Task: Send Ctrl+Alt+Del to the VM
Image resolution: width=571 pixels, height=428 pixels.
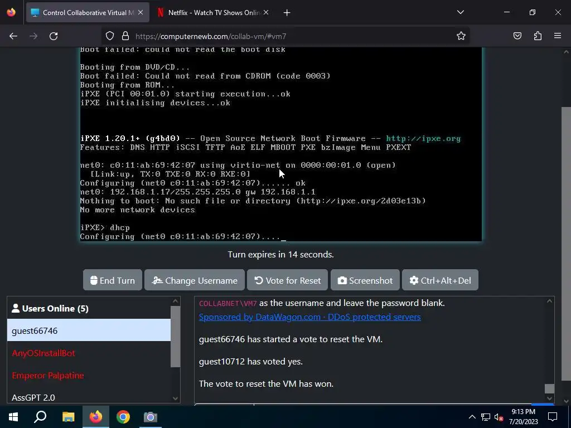Action: [x=440, y=280]
